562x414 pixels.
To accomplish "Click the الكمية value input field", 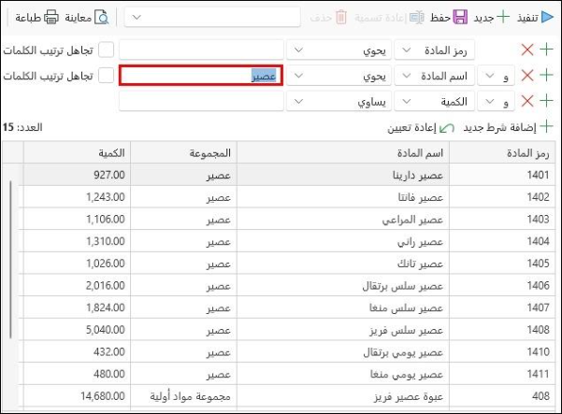I will pyautogui.click(x=201, y=101).
